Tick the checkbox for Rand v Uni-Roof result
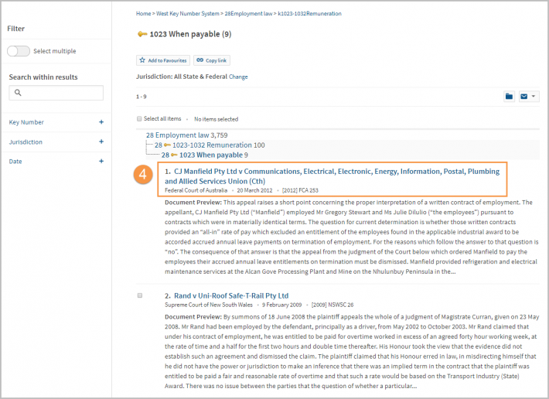 pyautogui.click(x=140, y=295)
